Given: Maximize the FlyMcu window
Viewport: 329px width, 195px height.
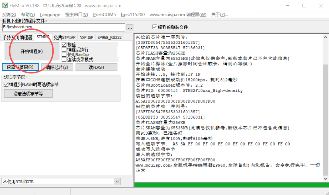Looking at the screenshot, I should tap(304, 6).
